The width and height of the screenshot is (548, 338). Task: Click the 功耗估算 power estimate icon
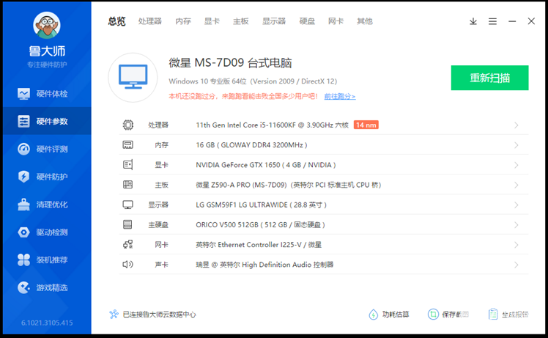coord(373,315)
